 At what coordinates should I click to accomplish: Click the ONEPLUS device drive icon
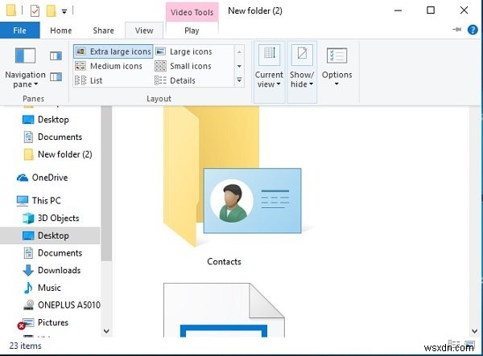[x=29, y=305]
